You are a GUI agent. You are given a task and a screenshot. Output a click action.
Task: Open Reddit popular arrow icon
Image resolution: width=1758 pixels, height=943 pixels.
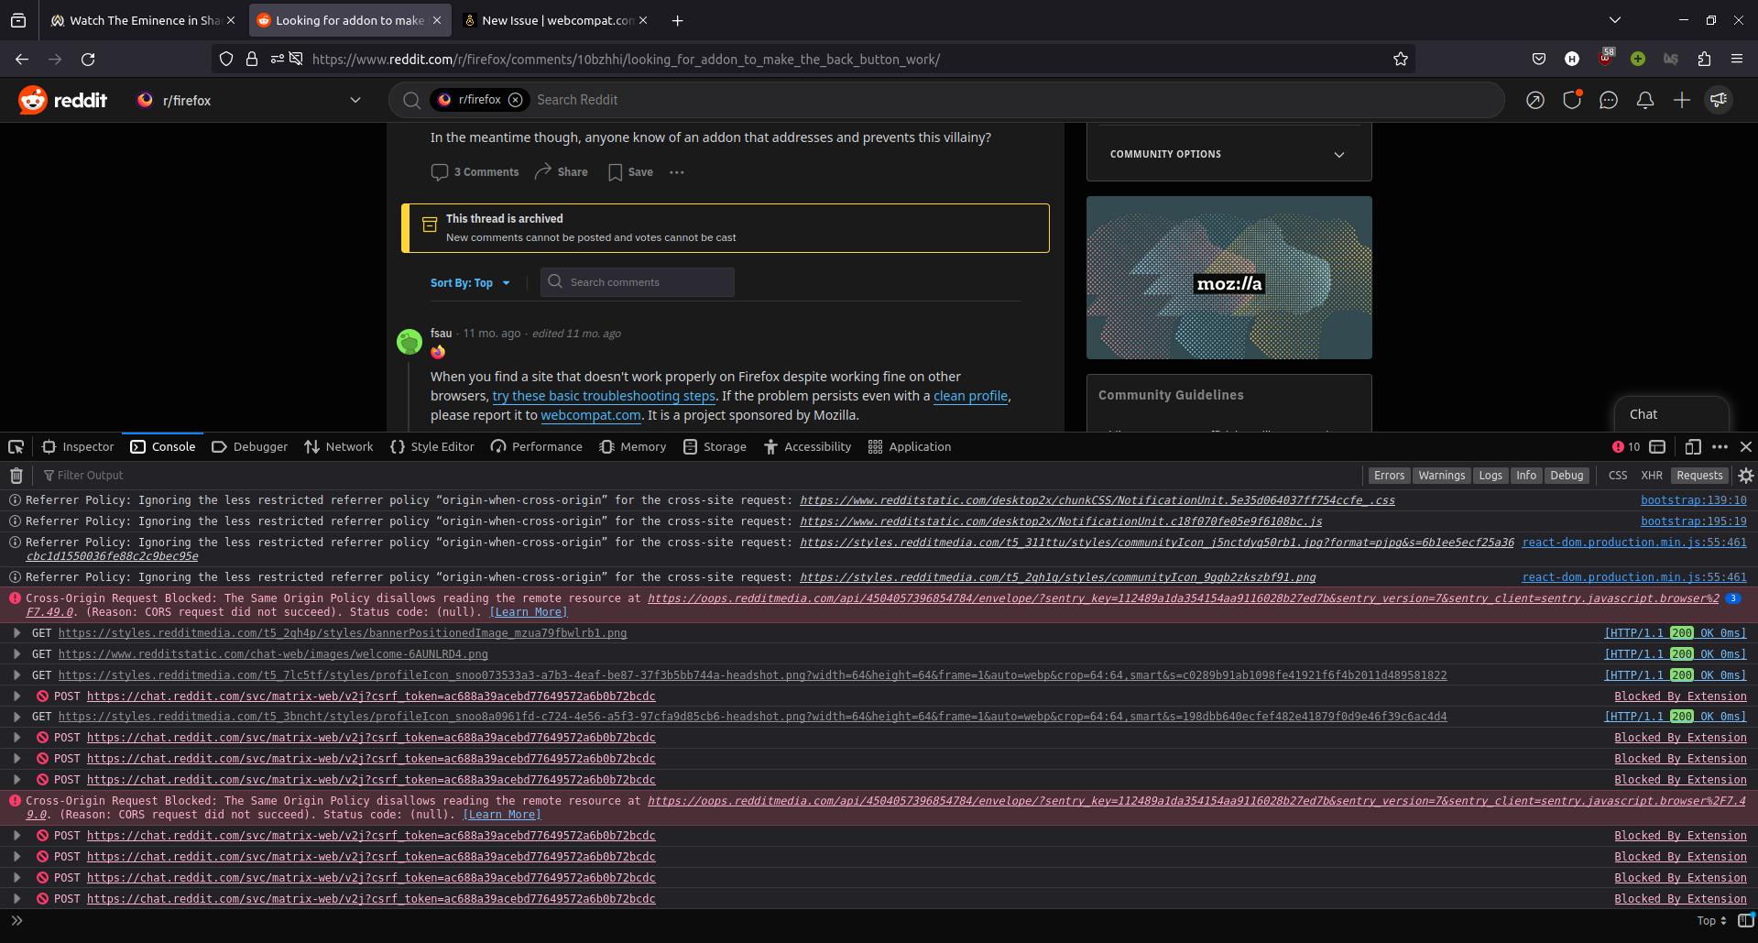[x=1535, y=100]
